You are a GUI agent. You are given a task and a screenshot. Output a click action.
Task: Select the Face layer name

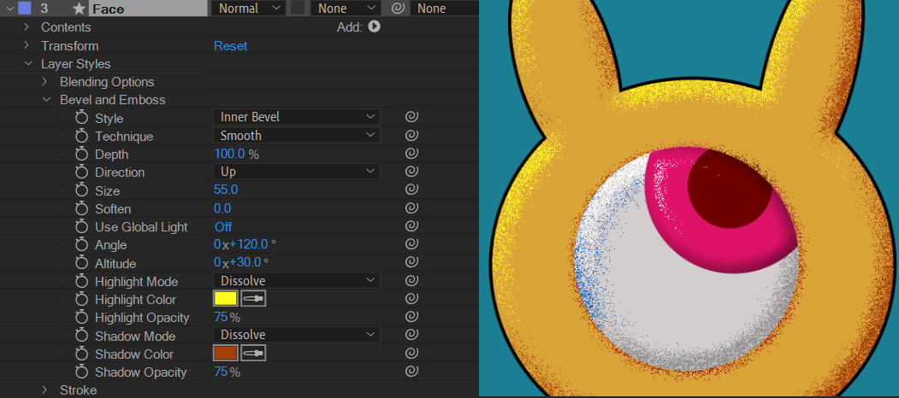point(148,9)
